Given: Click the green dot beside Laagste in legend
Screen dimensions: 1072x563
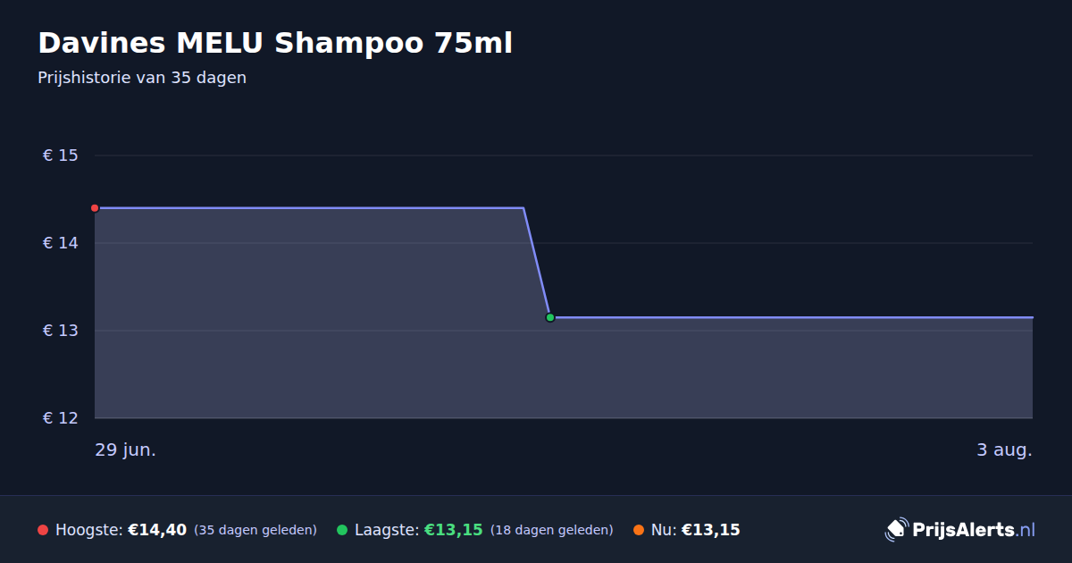Looking at the screenshot, I should click(342, 530).
